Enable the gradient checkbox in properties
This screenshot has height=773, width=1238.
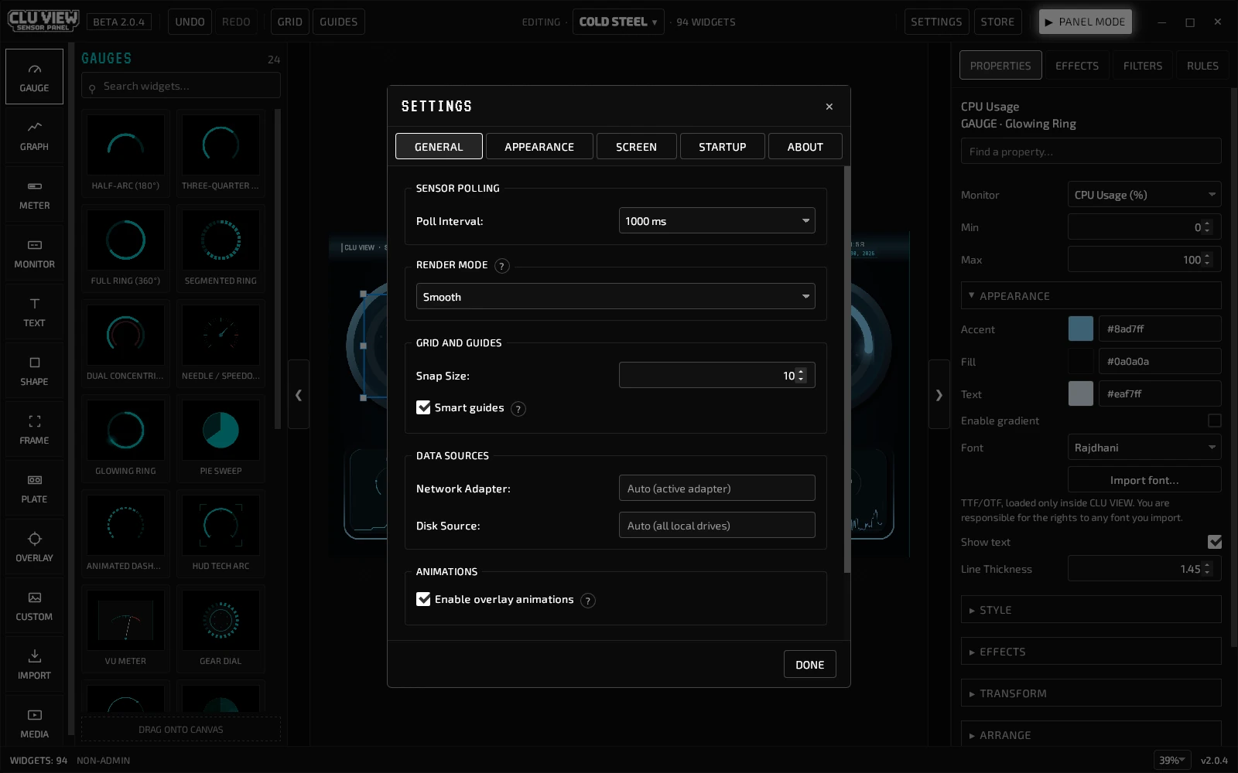[x=1215, y=421]
